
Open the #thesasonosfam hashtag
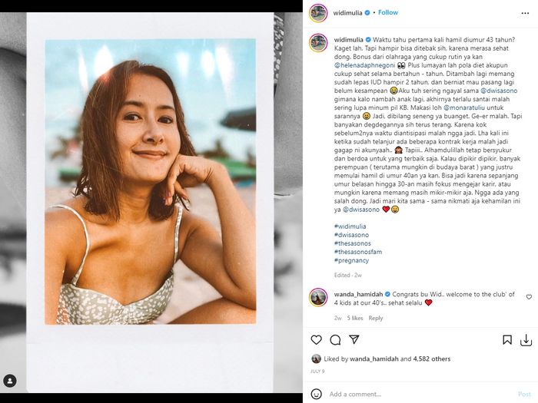(357, 252)
